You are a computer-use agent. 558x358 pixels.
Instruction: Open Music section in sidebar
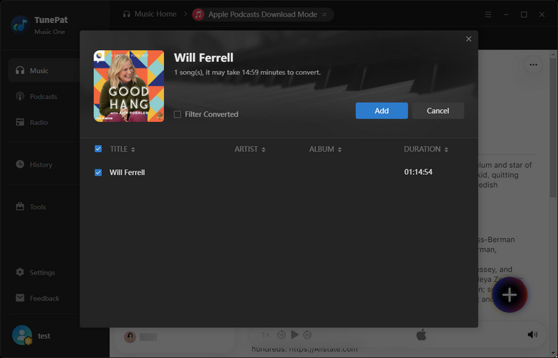tap(44, 70)
